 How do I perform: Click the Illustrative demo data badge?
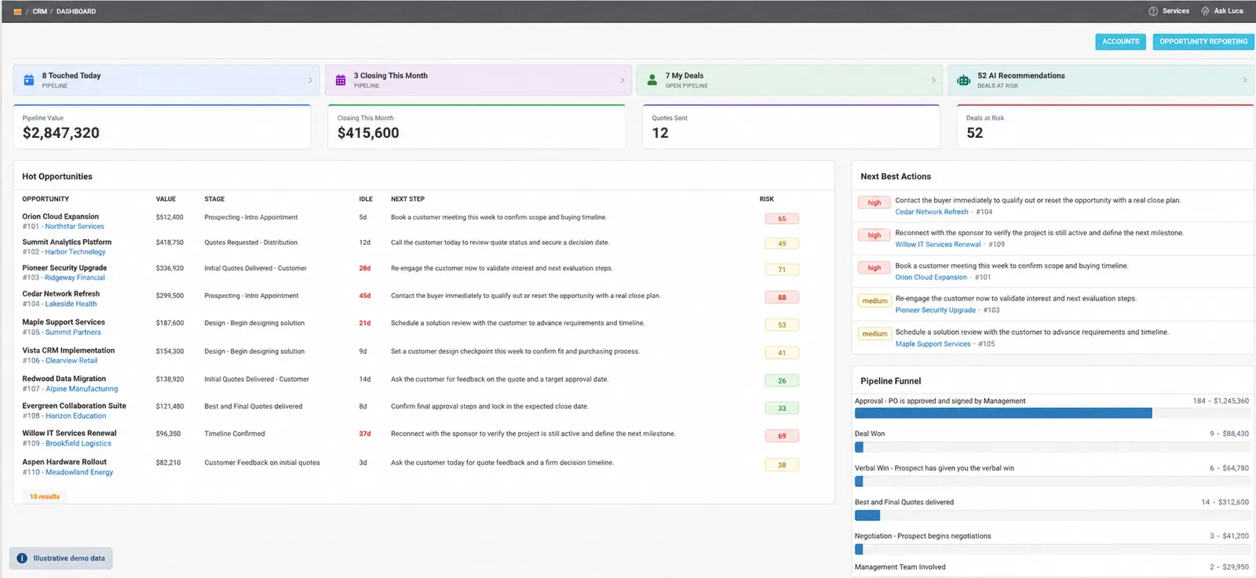click(61, 558)
